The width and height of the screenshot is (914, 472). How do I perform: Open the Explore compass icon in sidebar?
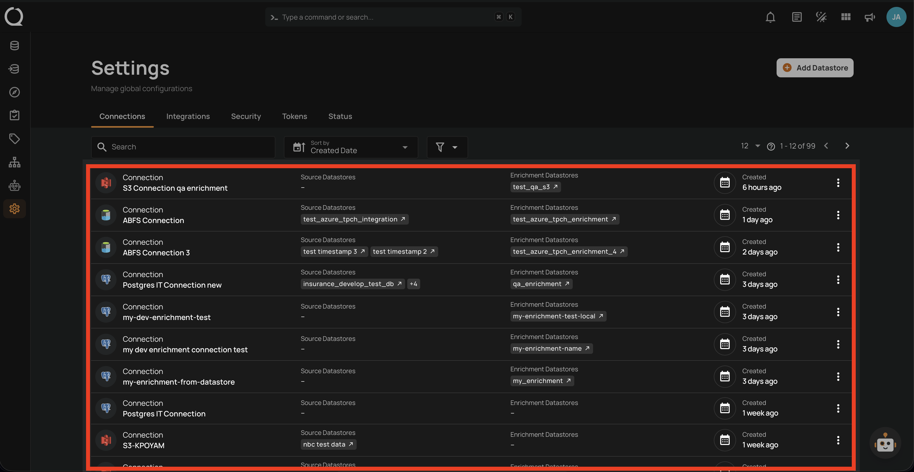[14, 92]
